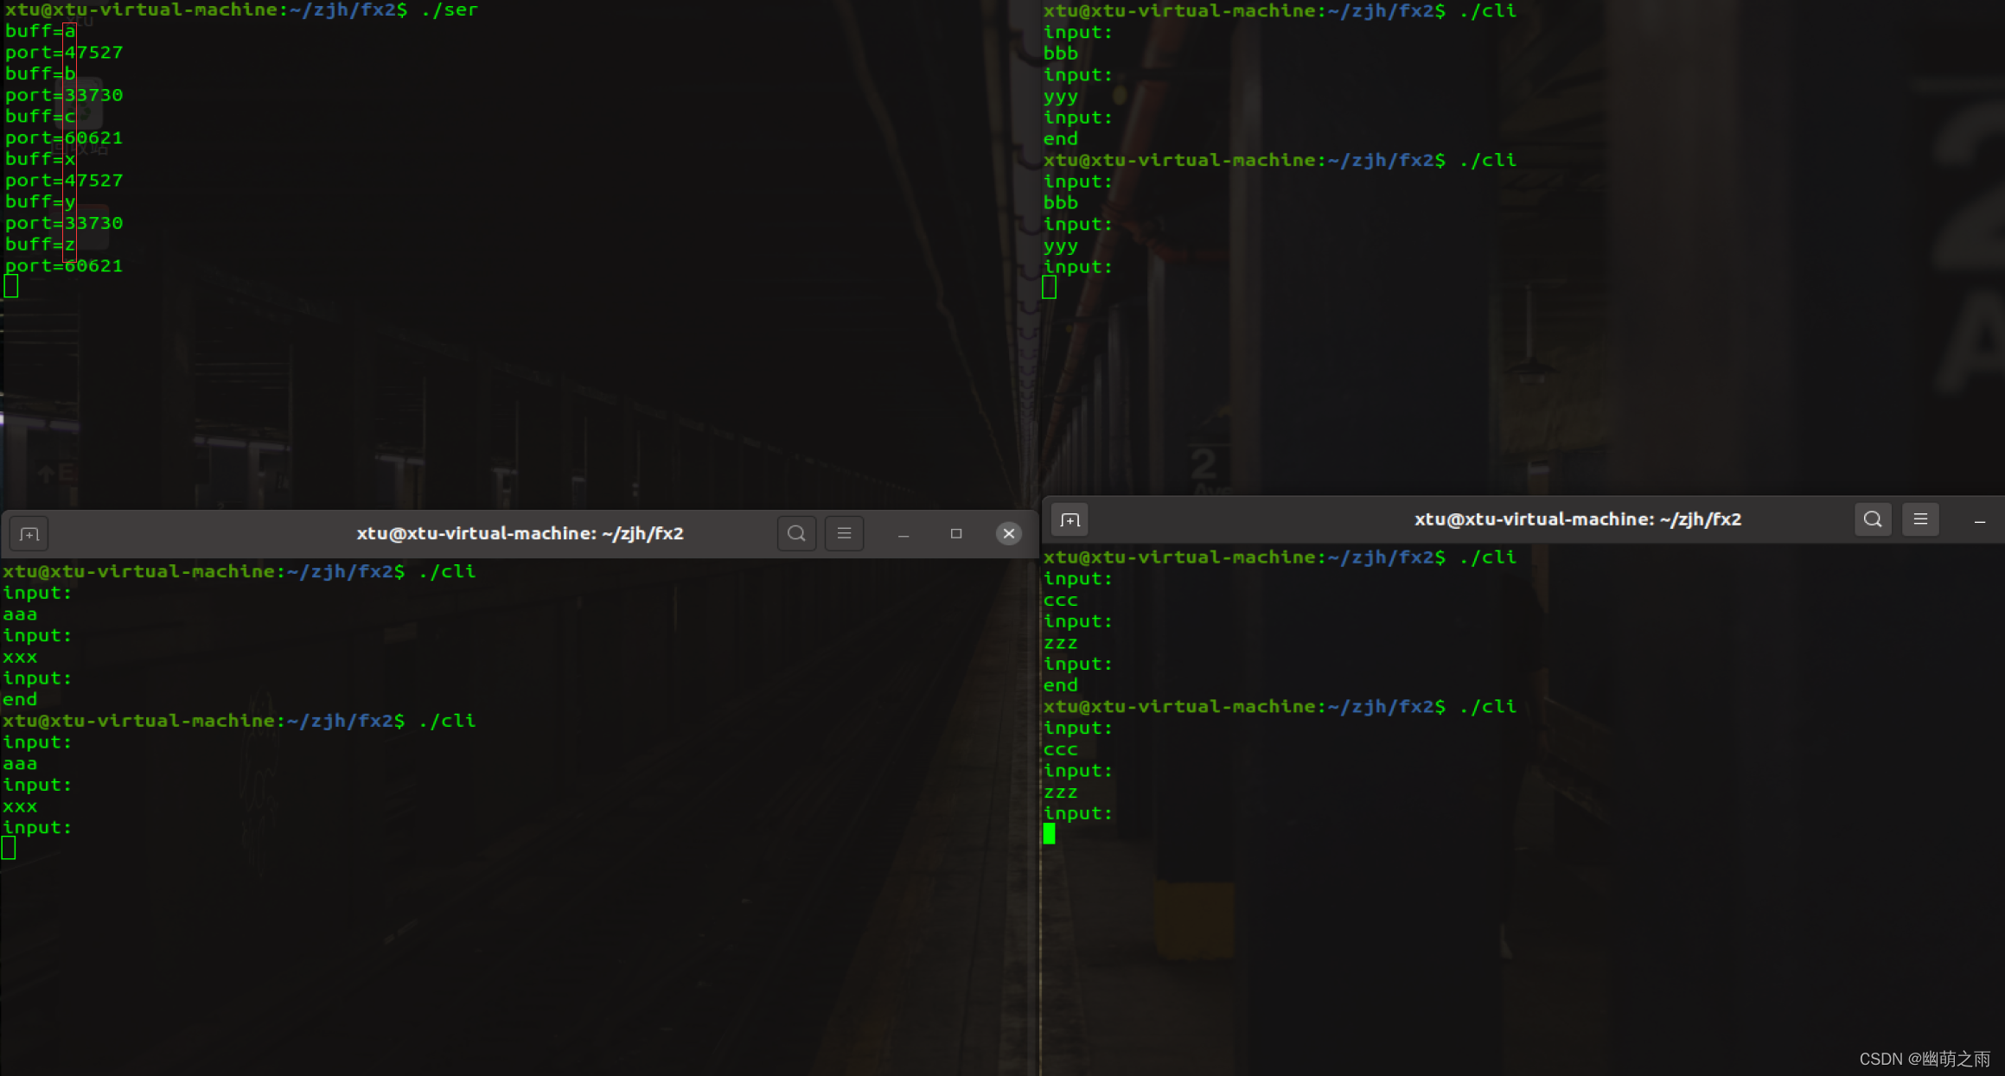Maximize the bottom-left terminal window
The width and height of the screenshot is (2005, 1076).
(x=955, y=533)
